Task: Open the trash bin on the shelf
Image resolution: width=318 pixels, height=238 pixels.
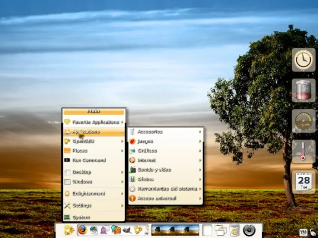Action: (x=235, y=230)
